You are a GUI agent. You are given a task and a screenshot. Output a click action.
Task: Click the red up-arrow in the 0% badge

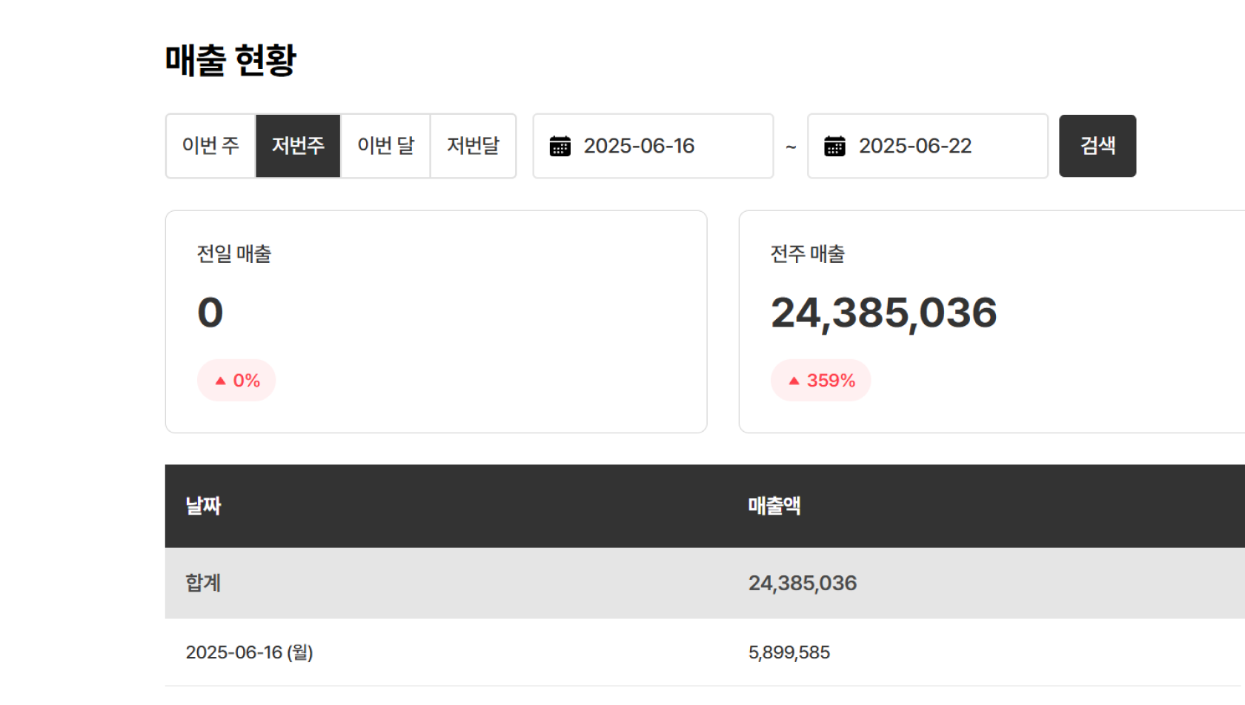click(220, 381)
